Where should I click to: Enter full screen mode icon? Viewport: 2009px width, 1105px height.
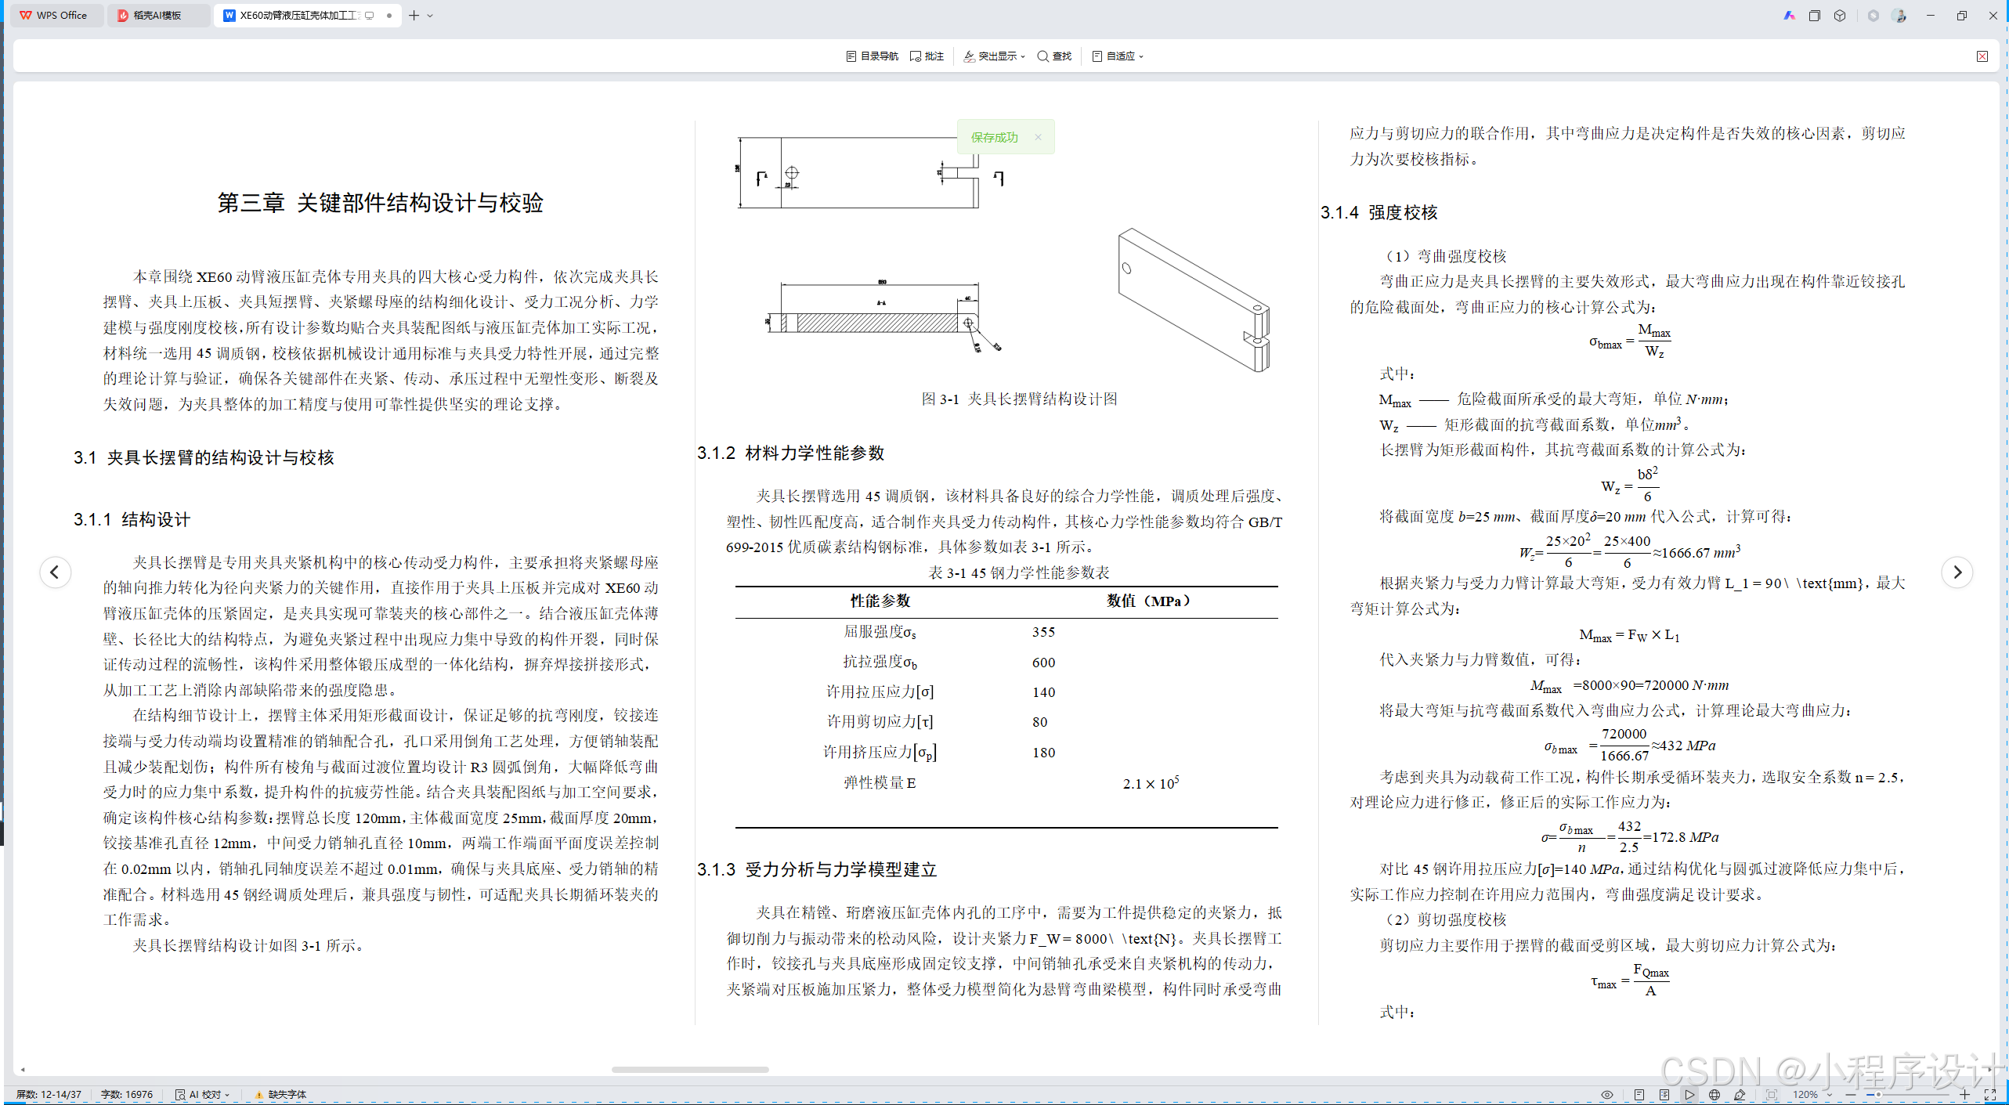[x=1990, y=1095]
